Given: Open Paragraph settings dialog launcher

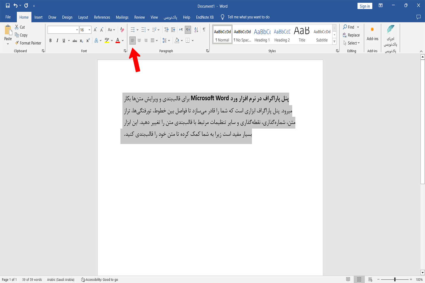Looking at the screenshot, I should (x=207, y=51).
